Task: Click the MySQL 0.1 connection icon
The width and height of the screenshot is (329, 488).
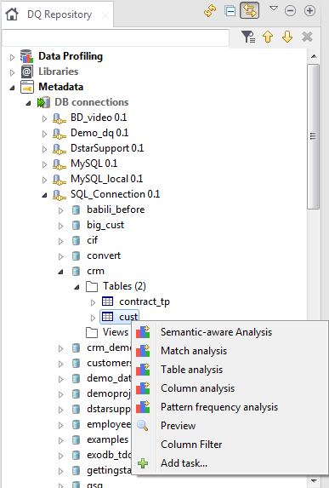Action: click(59, 164)
